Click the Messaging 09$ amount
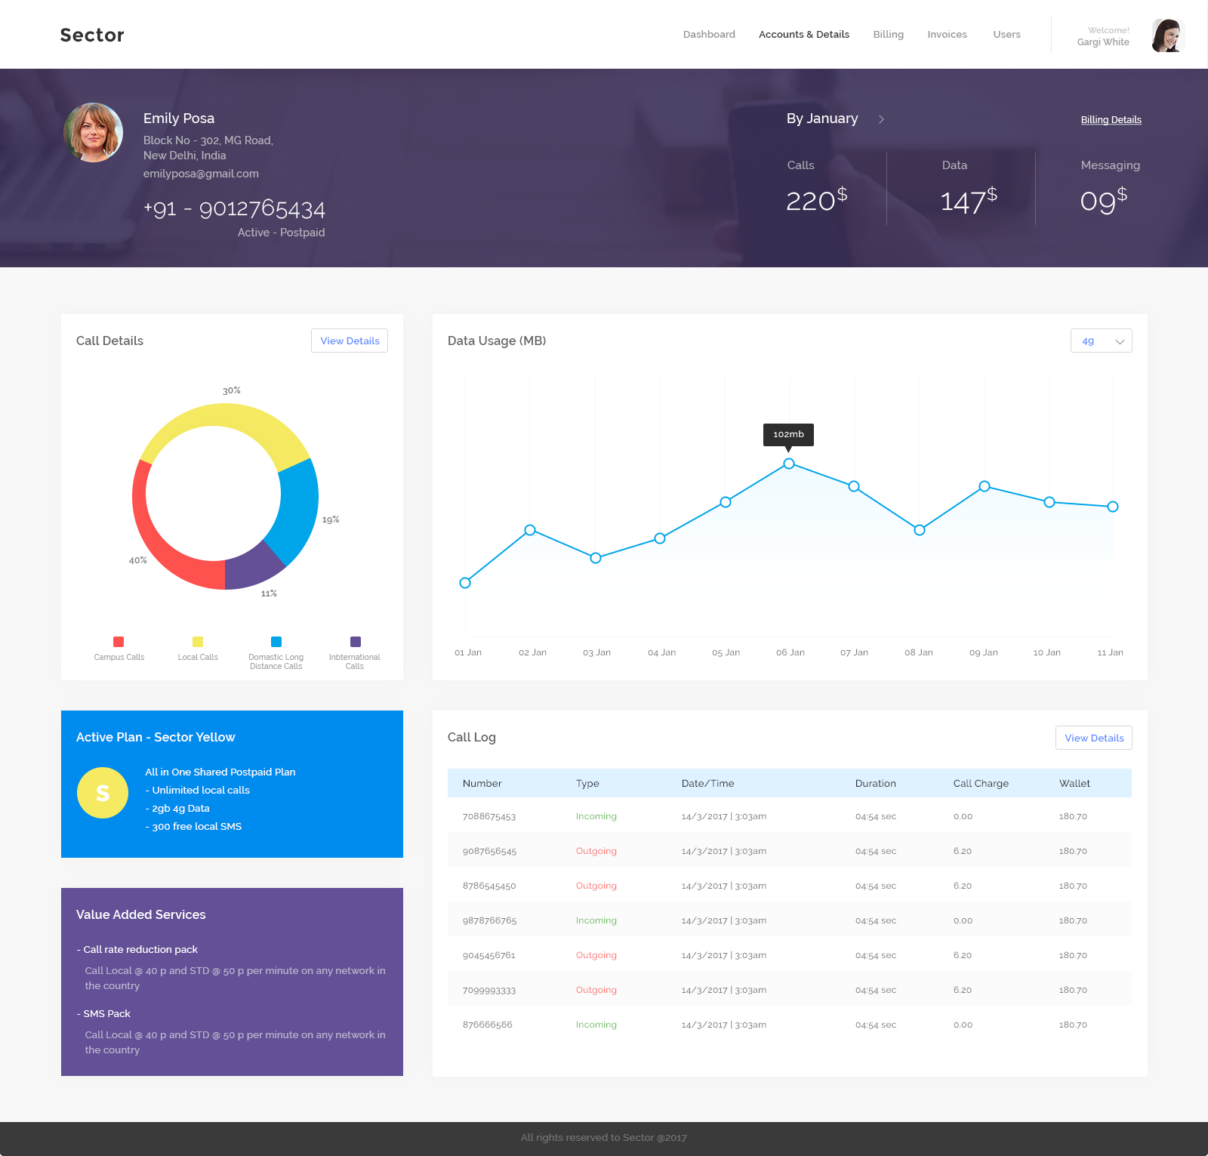 (x=1104, y=200)
